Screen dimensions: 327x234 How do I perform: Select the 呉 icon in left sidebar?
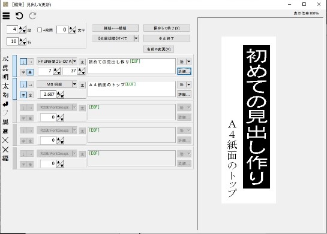(5, 68)
